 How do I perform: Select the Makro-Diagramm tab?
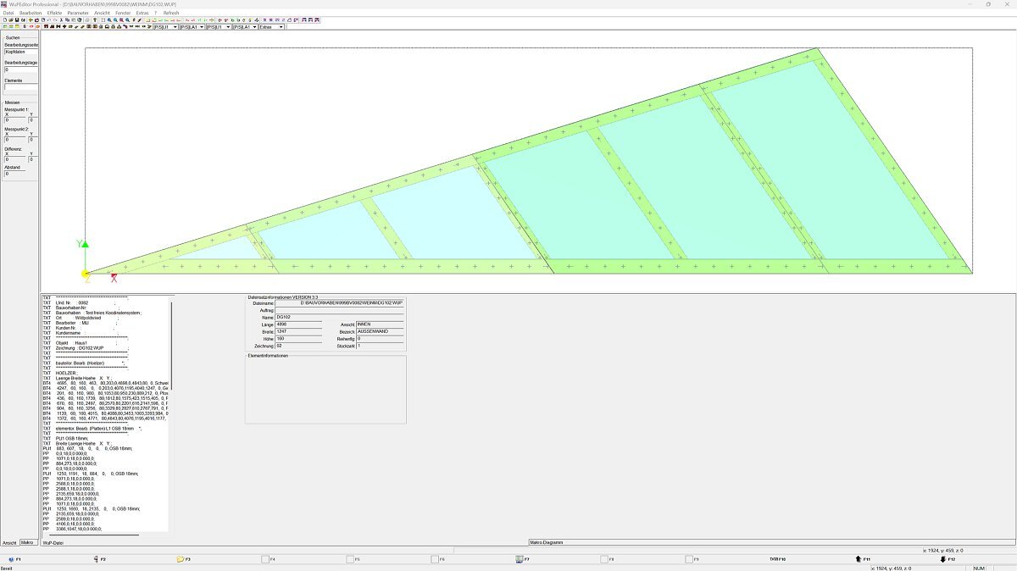pos(546,542)
